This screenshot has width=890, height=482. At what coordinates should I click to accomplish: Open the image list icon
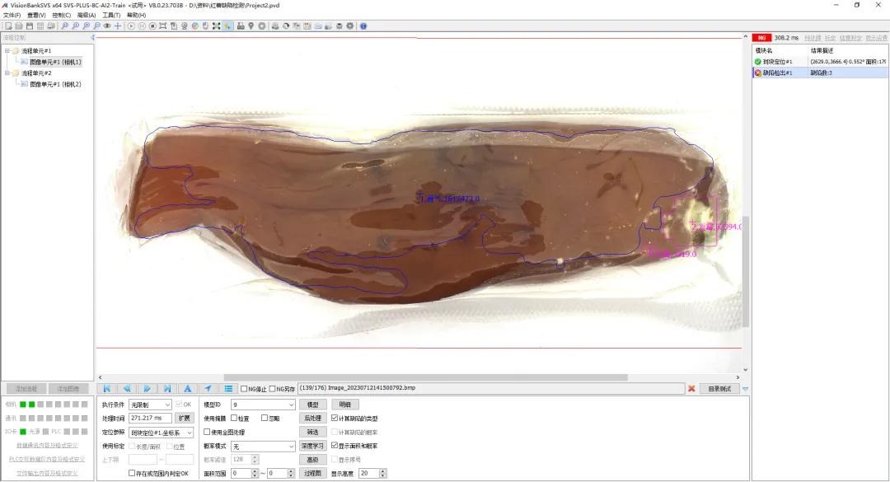click(228, 389)
